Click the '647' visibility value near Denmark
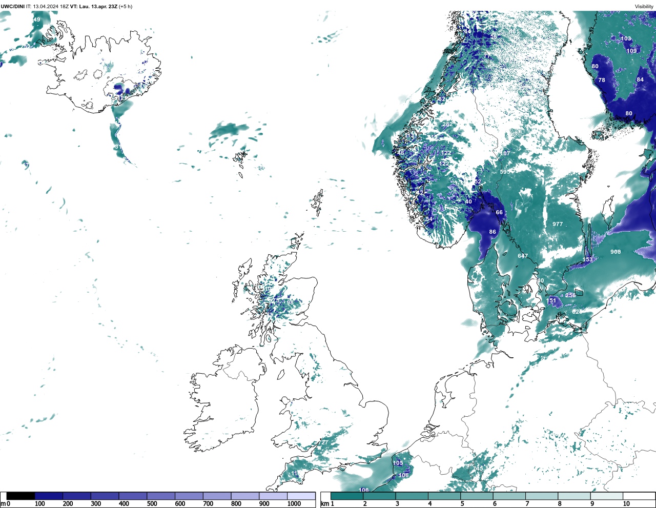Image resolution: width=656 pixels, height=508 pixels. coord(522,256)
